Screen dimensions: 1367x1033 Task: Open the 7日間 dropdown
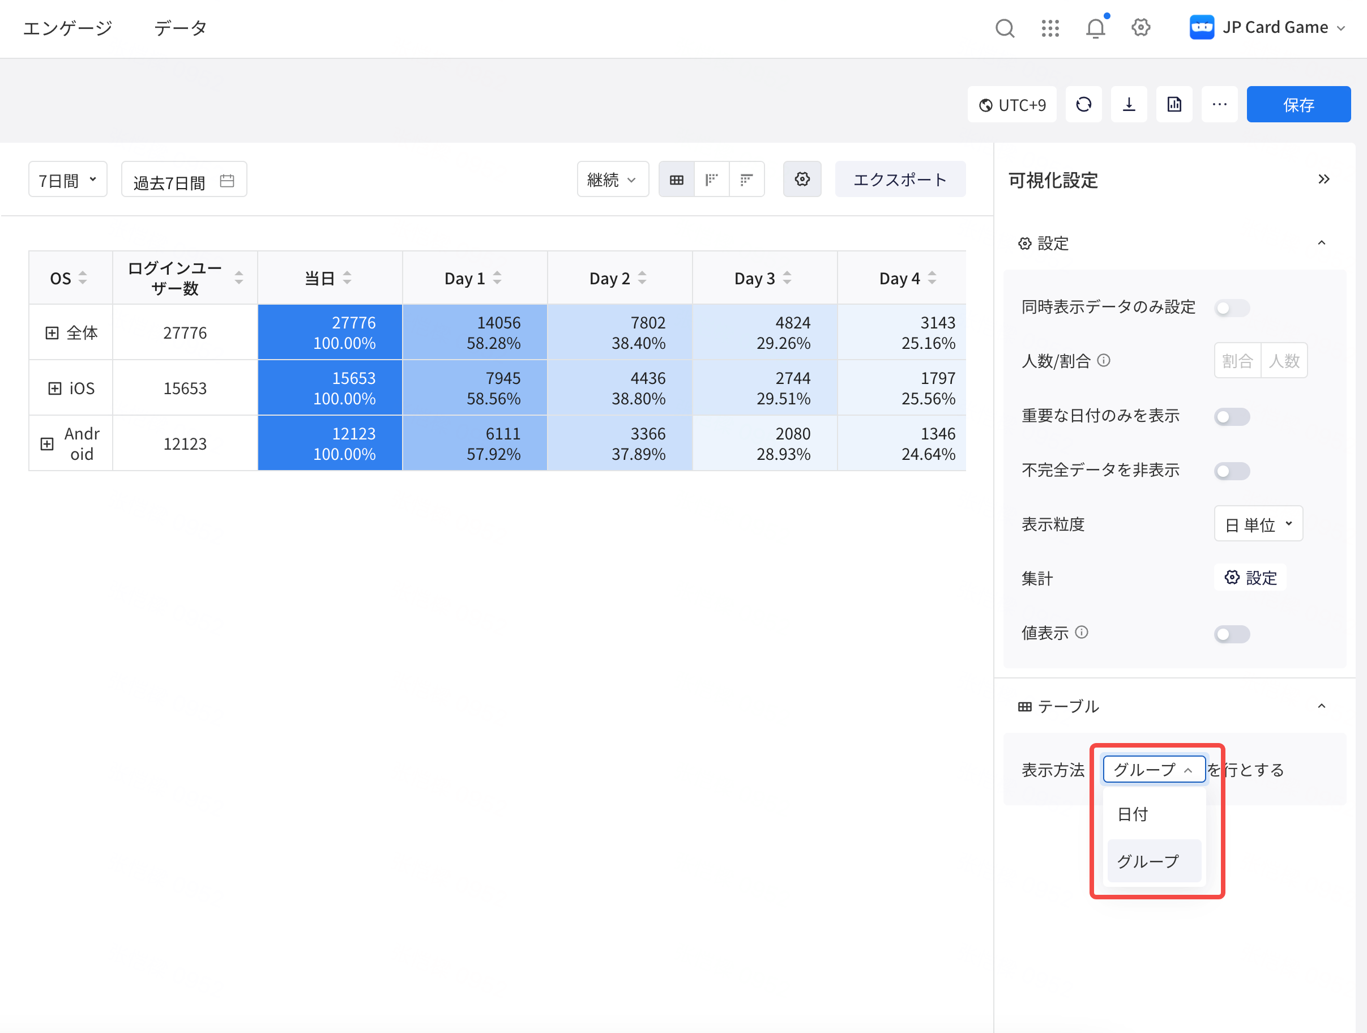[x=68, y=180]
